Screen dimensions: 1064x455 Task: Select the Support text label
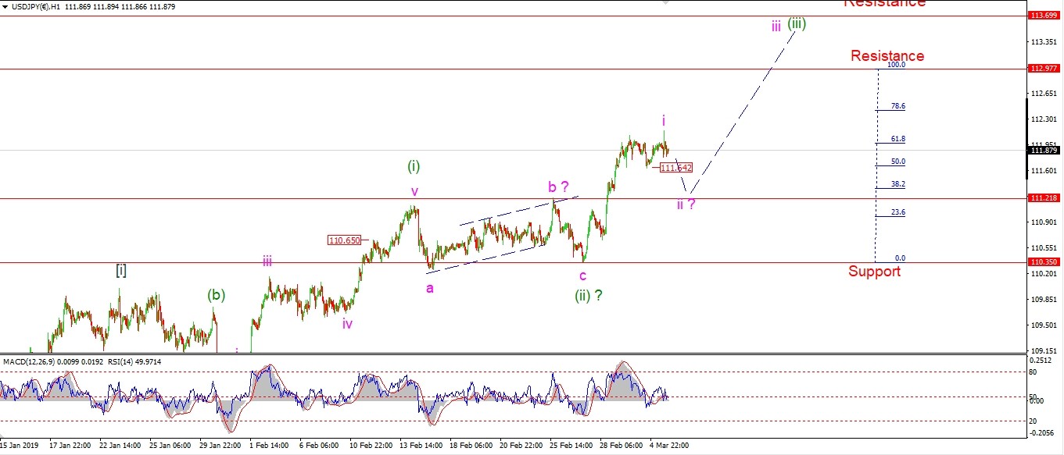(x=874, y=272)
